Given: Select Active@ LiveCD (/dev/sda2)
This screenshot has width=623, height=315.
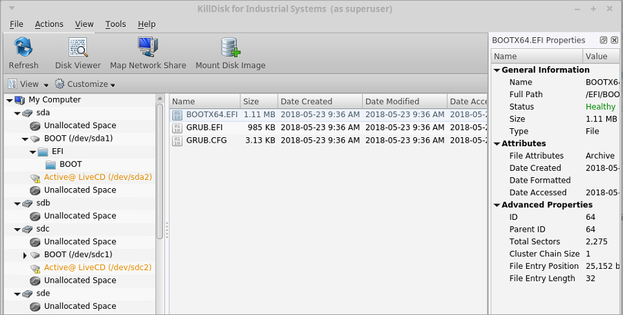Looking at the screenshot, I should (98, 177).
